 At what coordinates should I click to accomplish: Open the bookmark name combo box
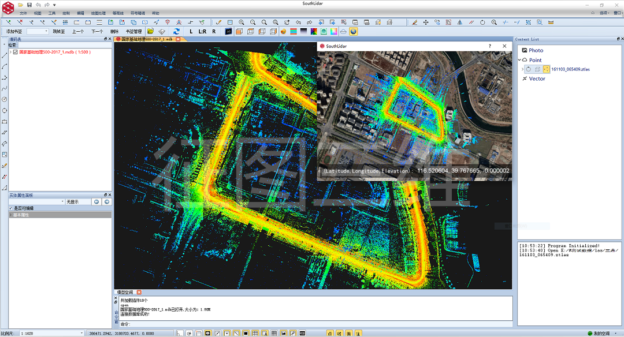pyautogui.click(x=38, y=31)
